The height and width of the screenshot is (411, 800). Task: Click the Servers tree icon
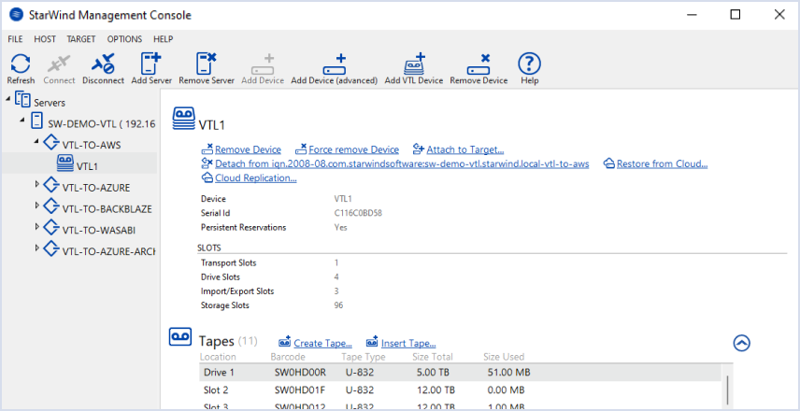tap(23, 99)
